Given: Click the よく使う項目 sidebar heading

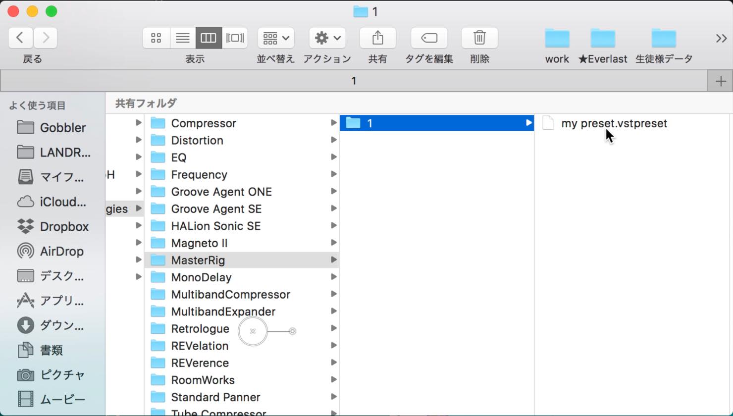Looking at the screenshot, I should coord(37,105).
